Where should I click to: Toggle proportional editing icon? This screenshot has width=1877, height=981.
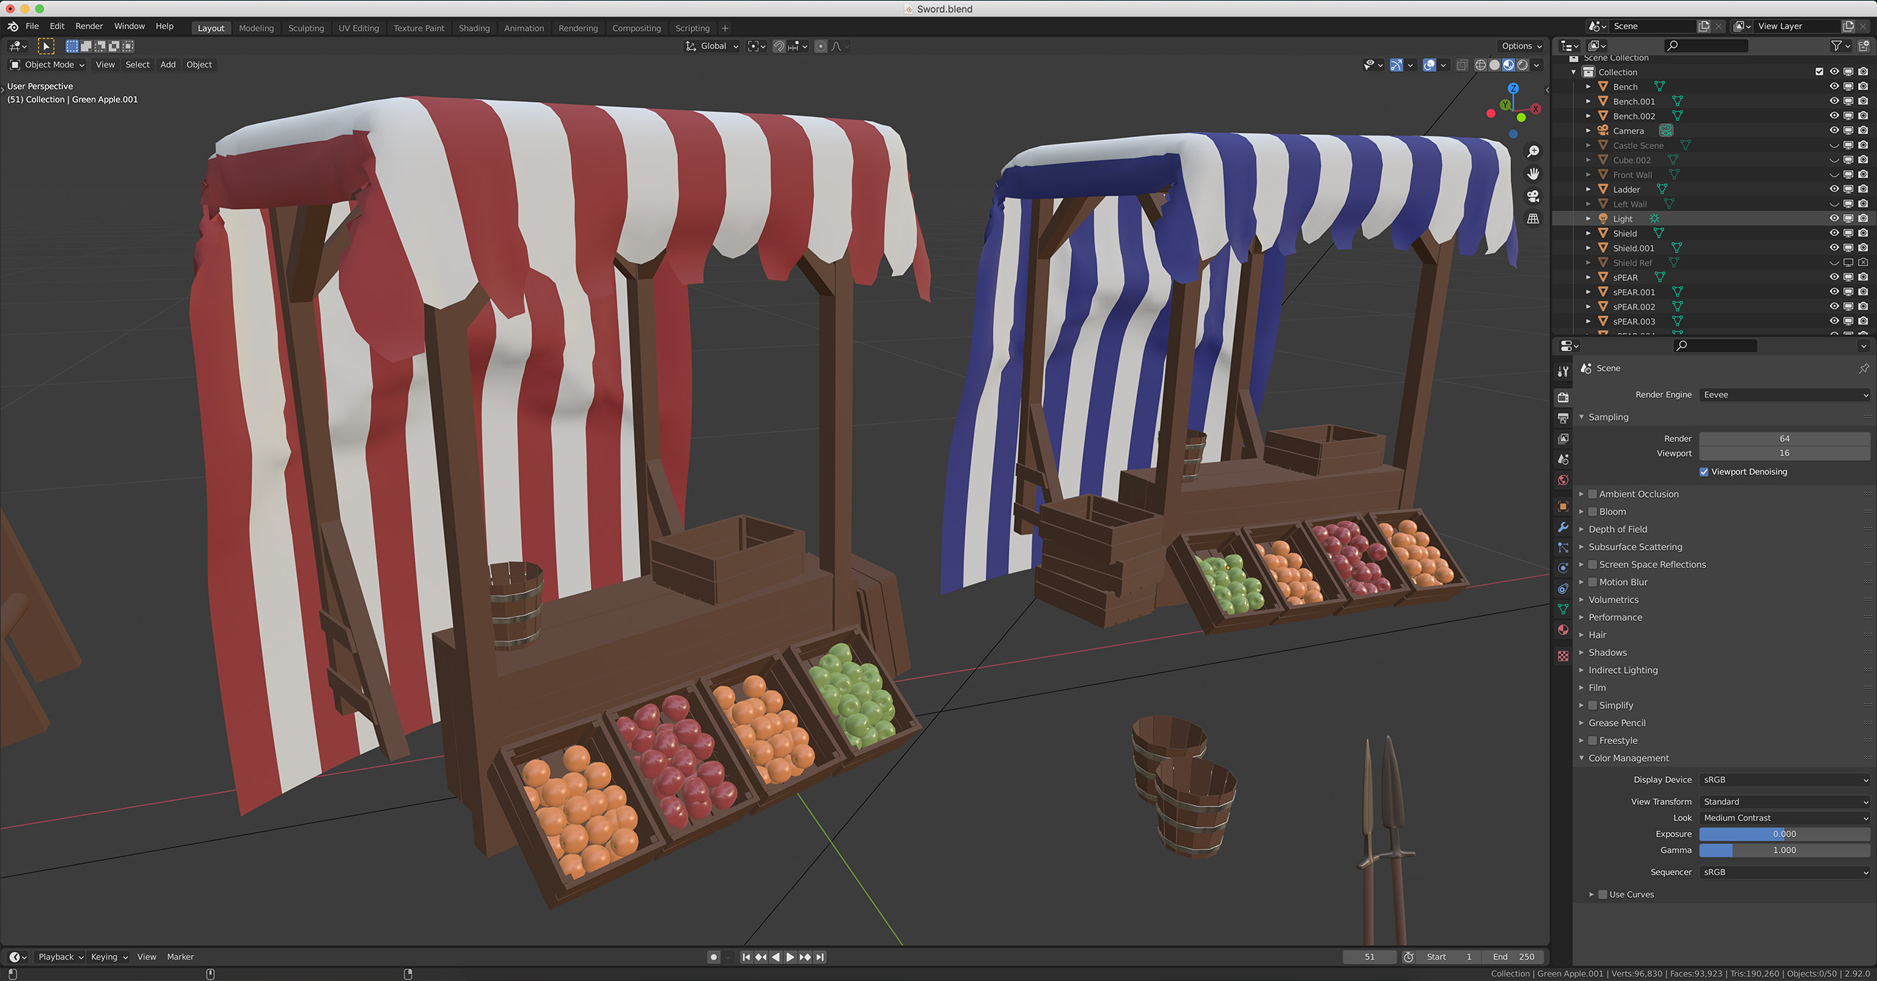pos(820,46)
